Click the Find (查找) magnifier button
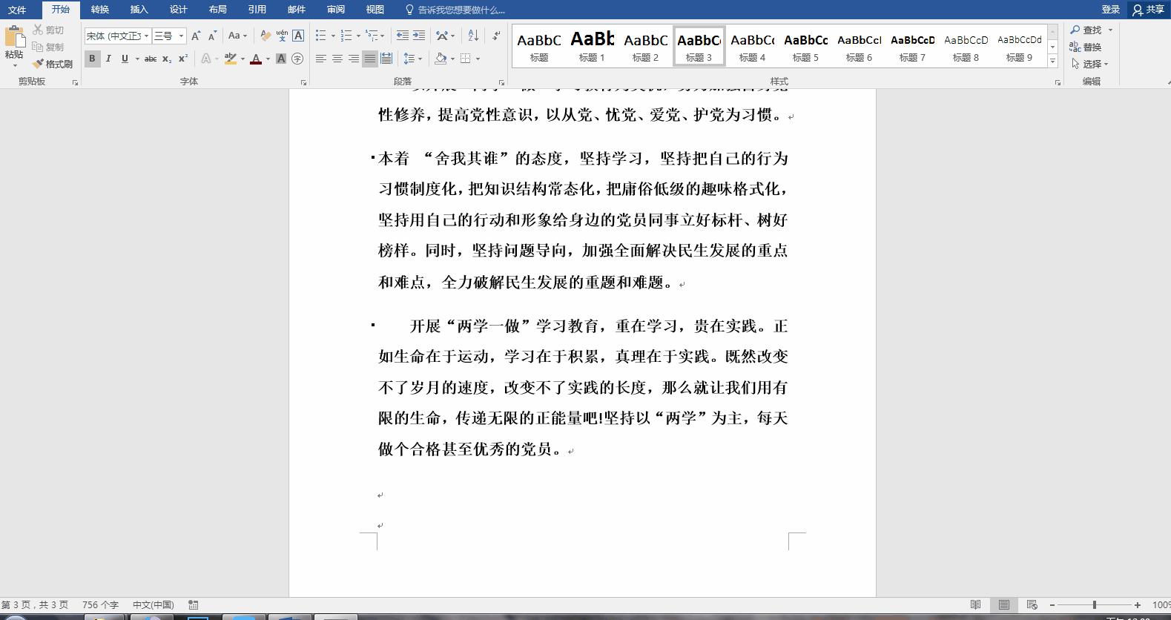Screen dimensions: 1171x620 (1086, 30)
